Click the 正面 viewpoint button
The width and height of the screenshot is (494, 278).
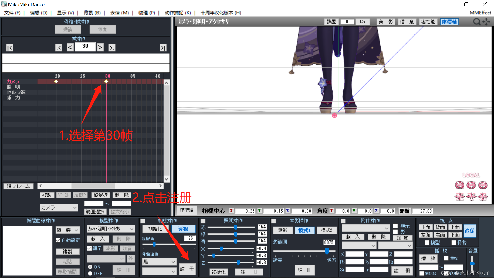click(426, 227)
